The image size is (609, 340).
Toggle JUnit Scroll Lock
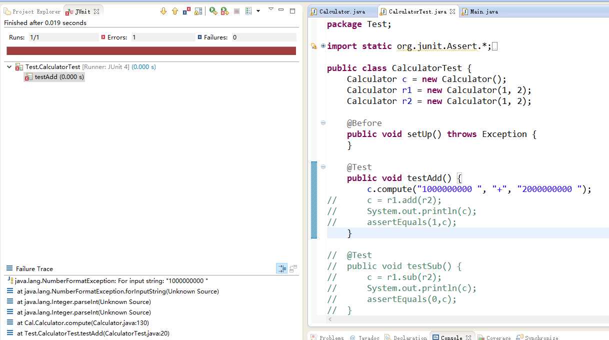pyautogui.click(x=198, y=11)
